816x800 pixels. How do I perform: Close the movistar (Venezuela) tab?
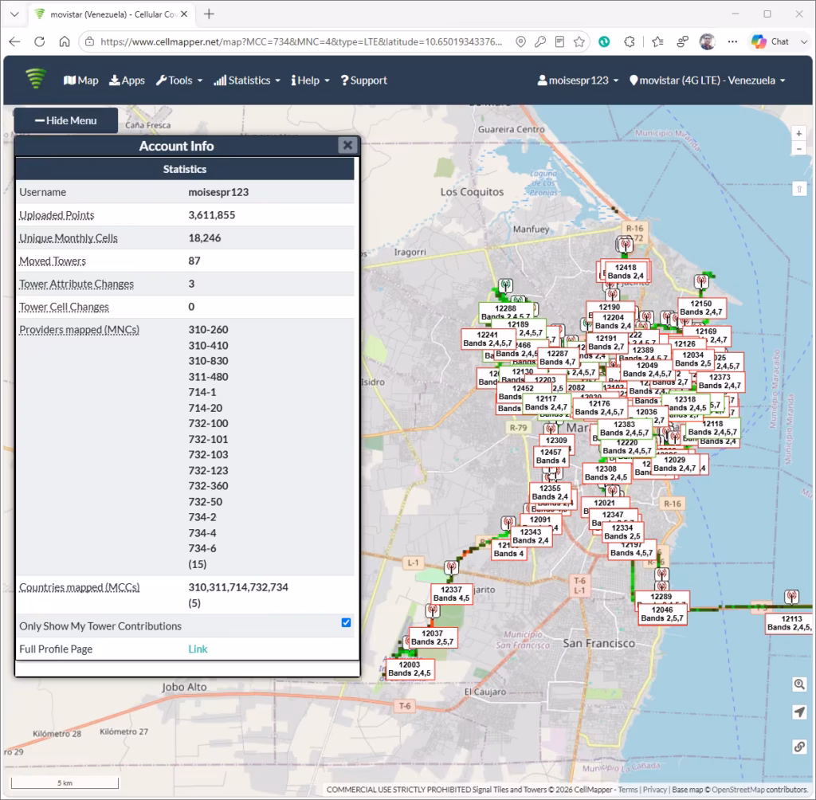184,14
